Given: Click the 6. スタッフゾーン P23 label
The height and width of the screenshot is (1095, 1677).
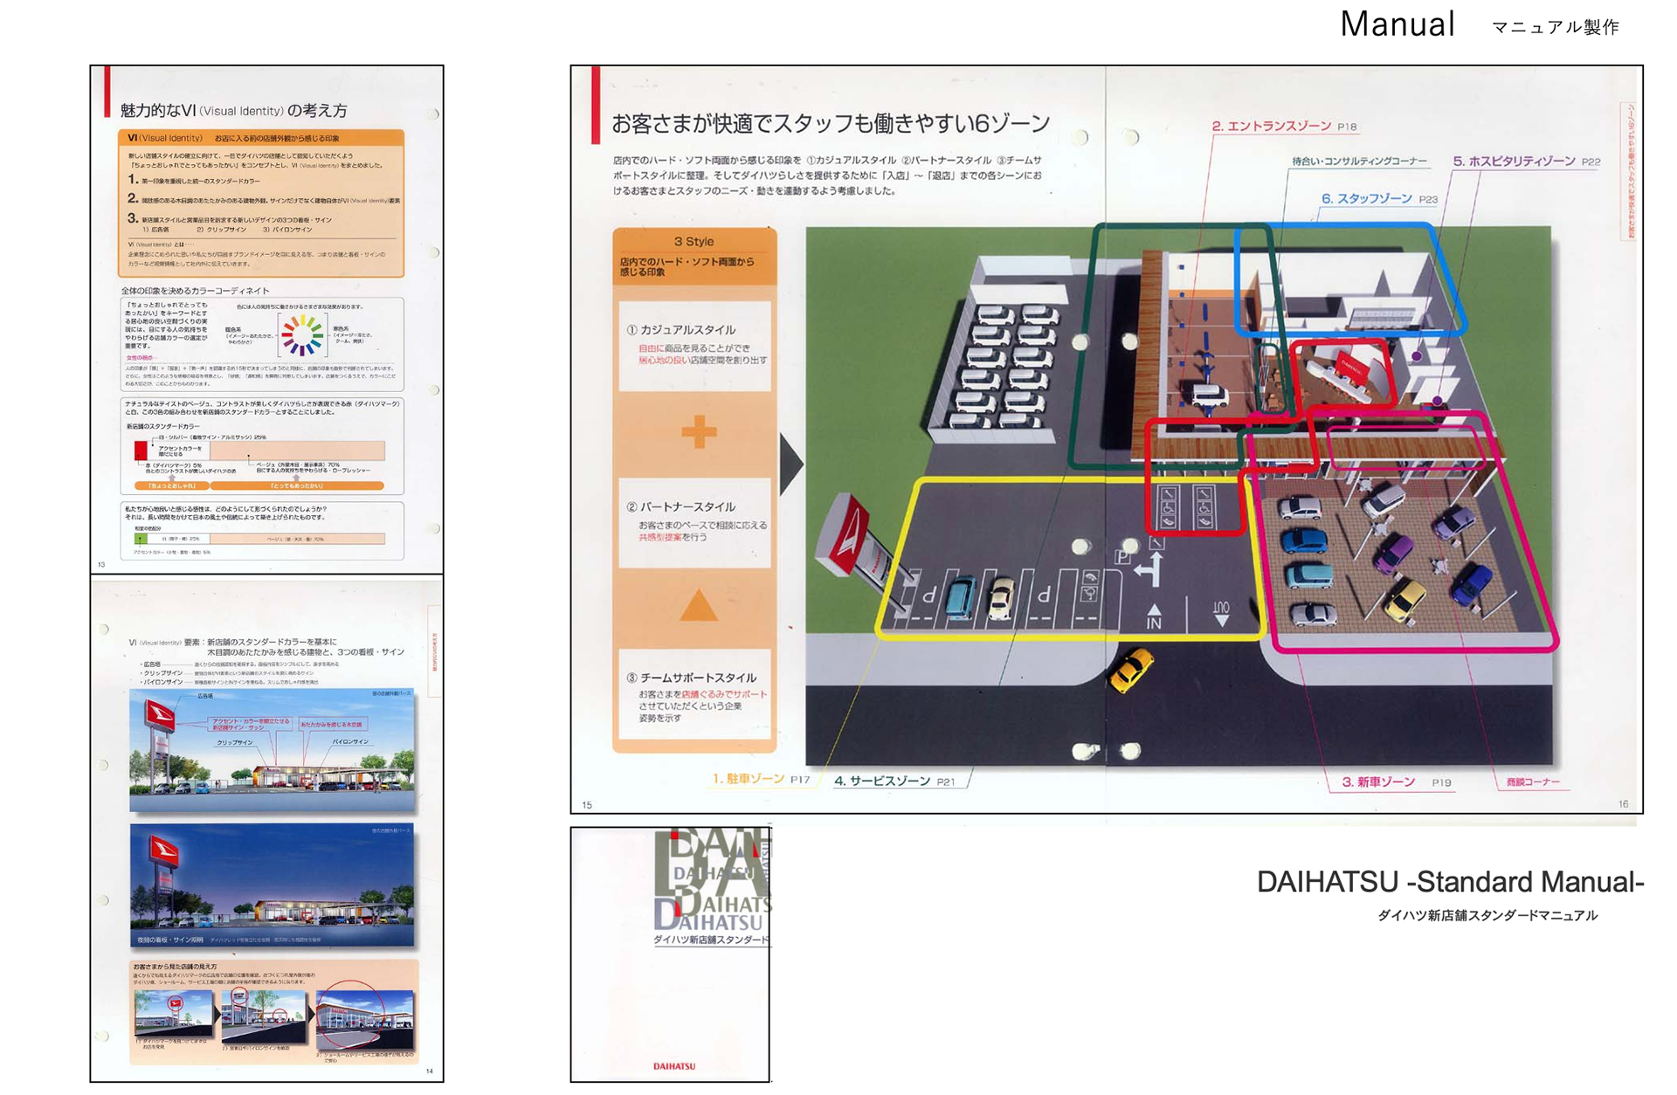Looking at the screenshot, I should tap(1378, 199).
